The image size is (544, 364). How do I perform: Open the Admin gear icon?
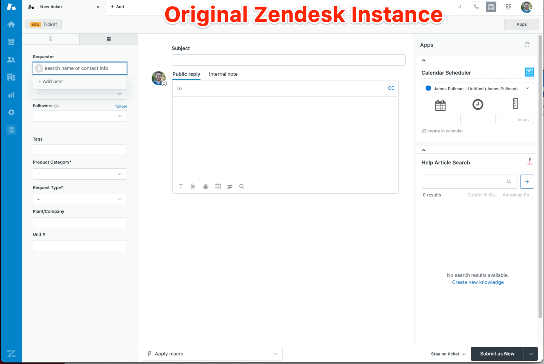click(x=11, y=112)
